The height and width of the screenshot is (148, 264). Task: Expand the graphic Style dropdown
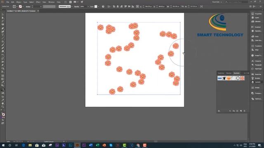click(x=98, y=7)
